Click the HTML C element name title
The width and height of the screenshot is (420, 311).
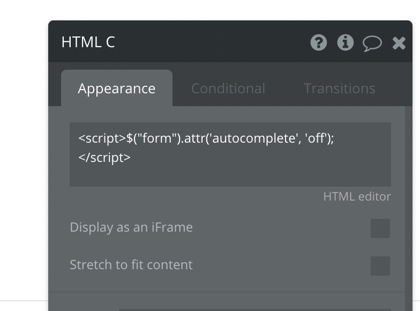point(88,42)
